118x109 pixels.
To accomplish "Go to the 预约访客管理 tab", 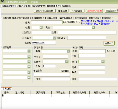I will tap(38, 6).
